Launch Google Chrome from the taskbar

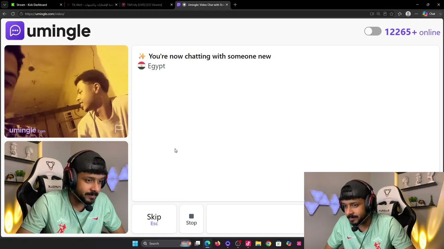pyautogui.click(x=268, y=243)
